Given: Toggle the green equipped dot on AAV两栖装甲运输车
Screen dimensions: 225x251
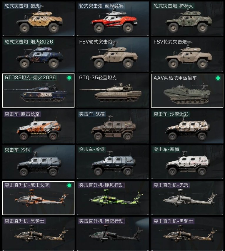Looking at the screenshot, I should coord(218,78).
